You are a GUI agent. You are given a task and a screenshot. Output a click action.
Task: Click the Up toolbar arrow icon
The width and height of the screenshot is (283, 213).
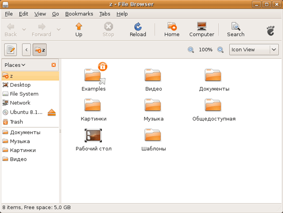pyautogui.click(x=79, y=27)
